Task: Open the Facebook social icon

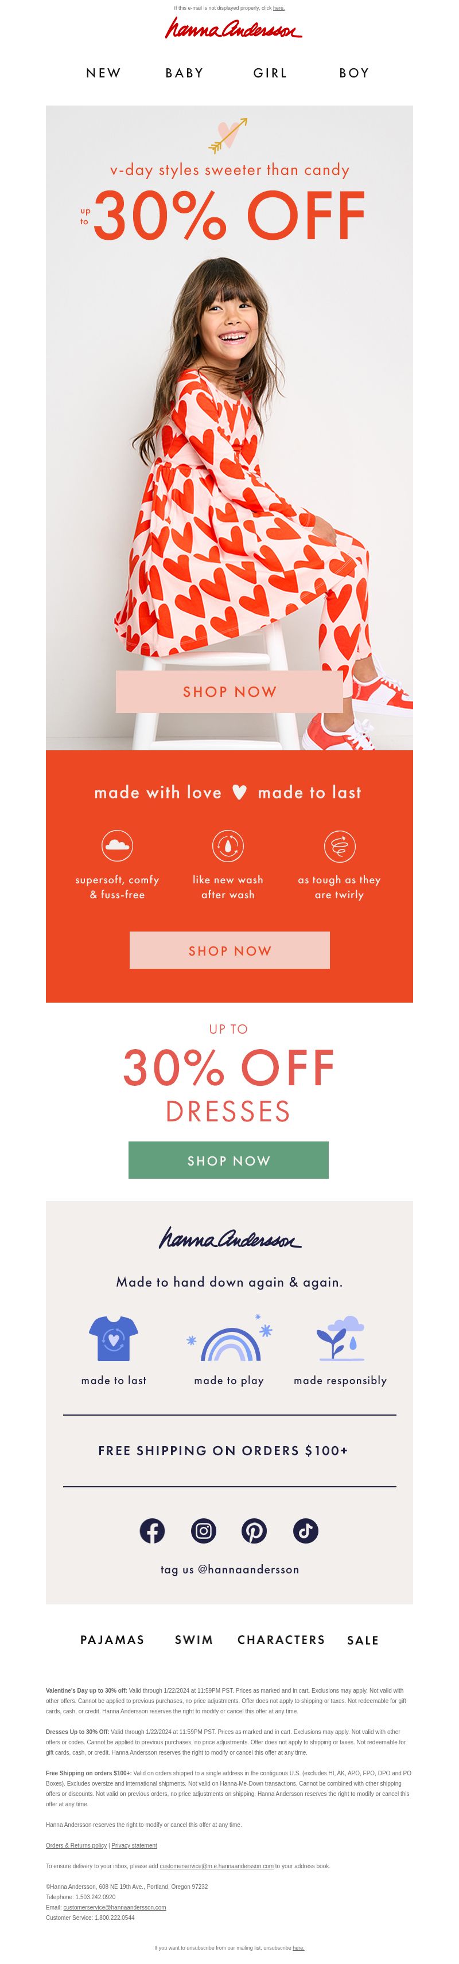Action: tap(153, 1530)
